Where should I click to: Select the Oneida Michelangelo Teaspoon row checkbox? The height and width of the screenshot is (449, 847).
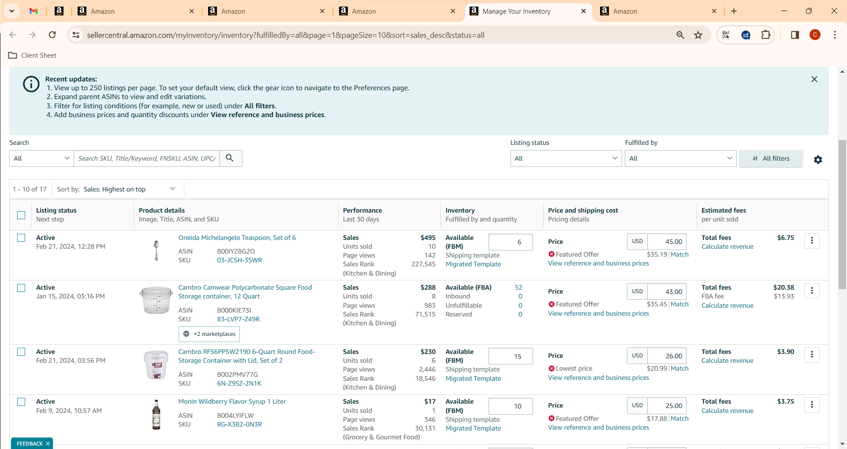tap(21, 238)
